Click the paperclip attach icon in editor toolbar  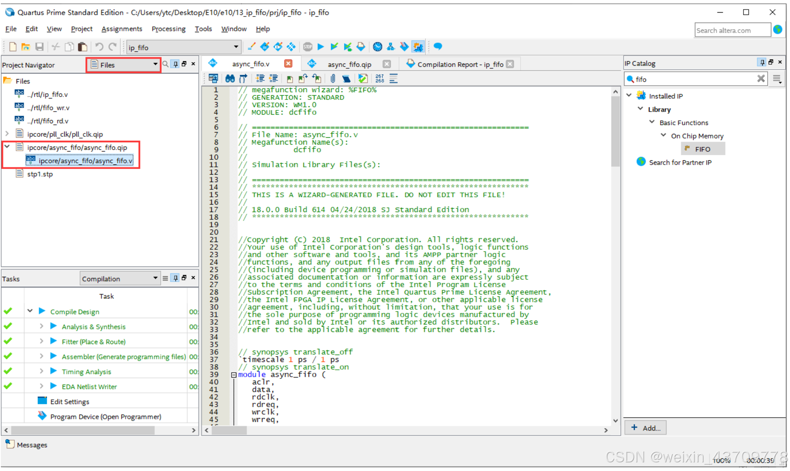[332, 79]
